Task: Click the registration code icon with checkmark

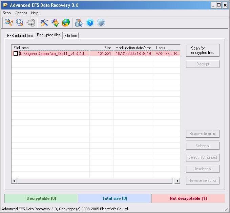Action: tap(55, 23)
